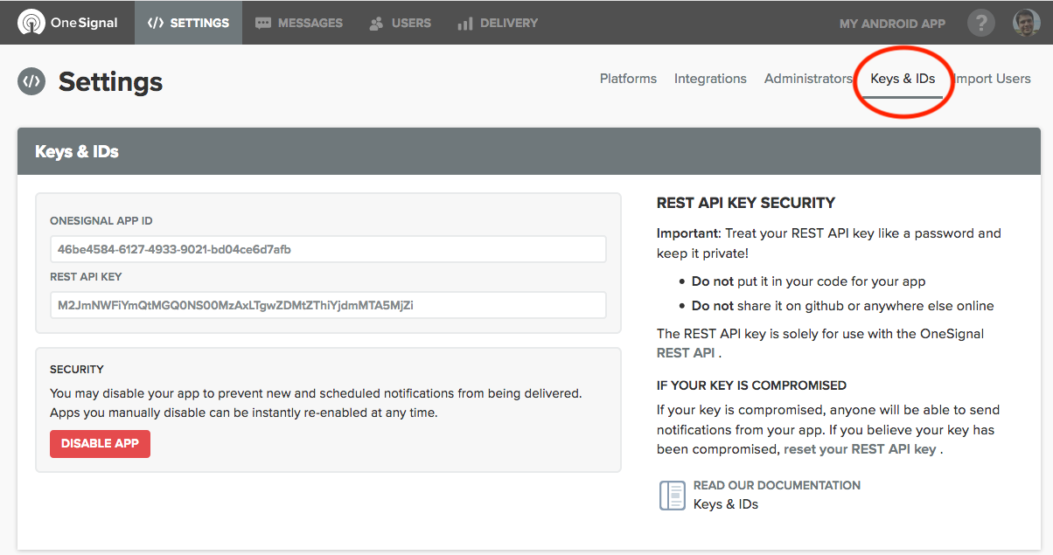
Task: Click the REST API KEY label
Action: [86, 276]
